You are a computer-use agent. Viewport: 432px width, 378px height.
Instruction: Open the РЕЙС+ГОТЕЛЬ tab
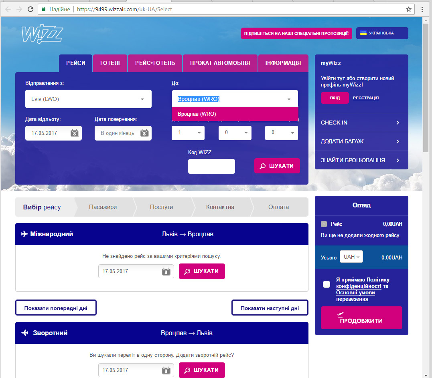tap(155, 63)
